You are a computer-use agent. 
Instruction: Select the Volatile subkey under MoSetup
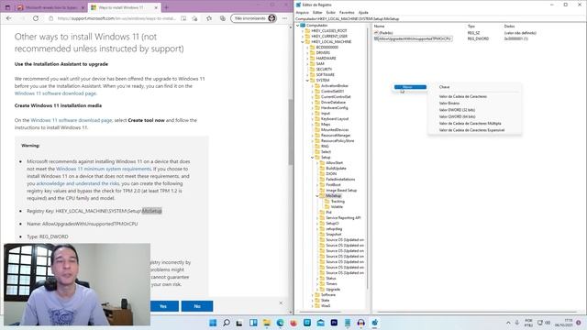(x=334, y=206)
